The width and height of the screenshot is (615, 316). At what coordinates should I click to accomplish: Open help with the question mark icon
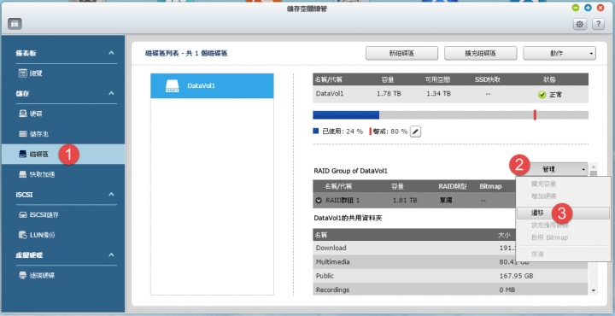point(598,24)
